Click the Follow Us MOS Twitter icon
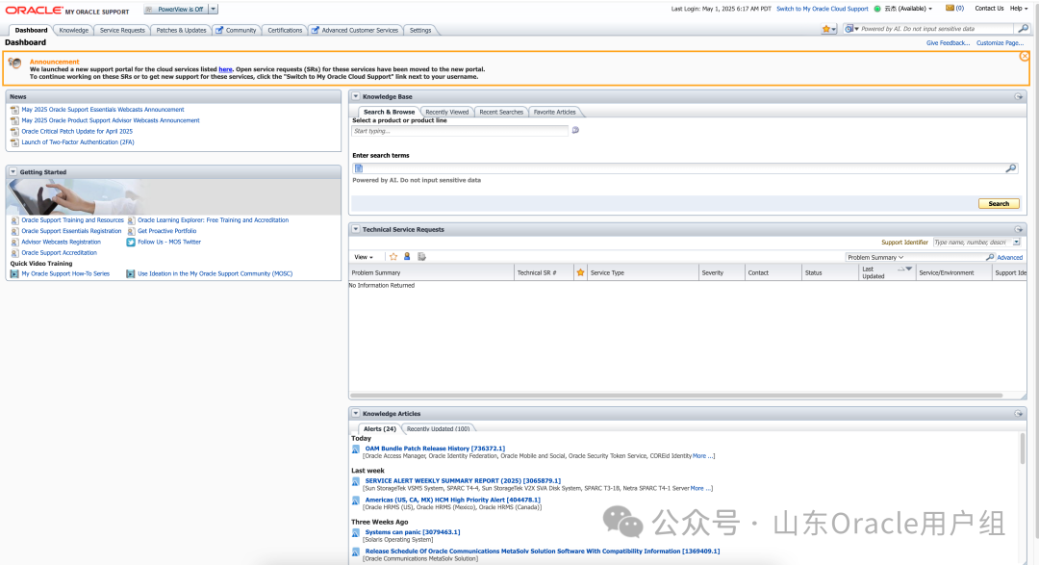This screenshot has width=1039, height=565. pyautogui.click(x=131, y=242)
